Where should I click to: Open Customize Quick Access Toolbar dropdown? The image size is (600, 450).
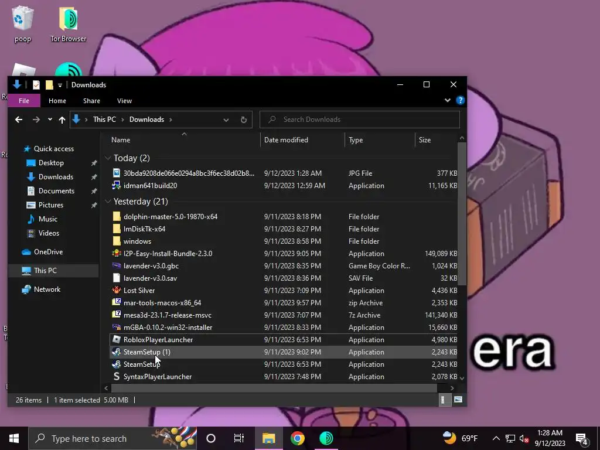coord(60,85)
